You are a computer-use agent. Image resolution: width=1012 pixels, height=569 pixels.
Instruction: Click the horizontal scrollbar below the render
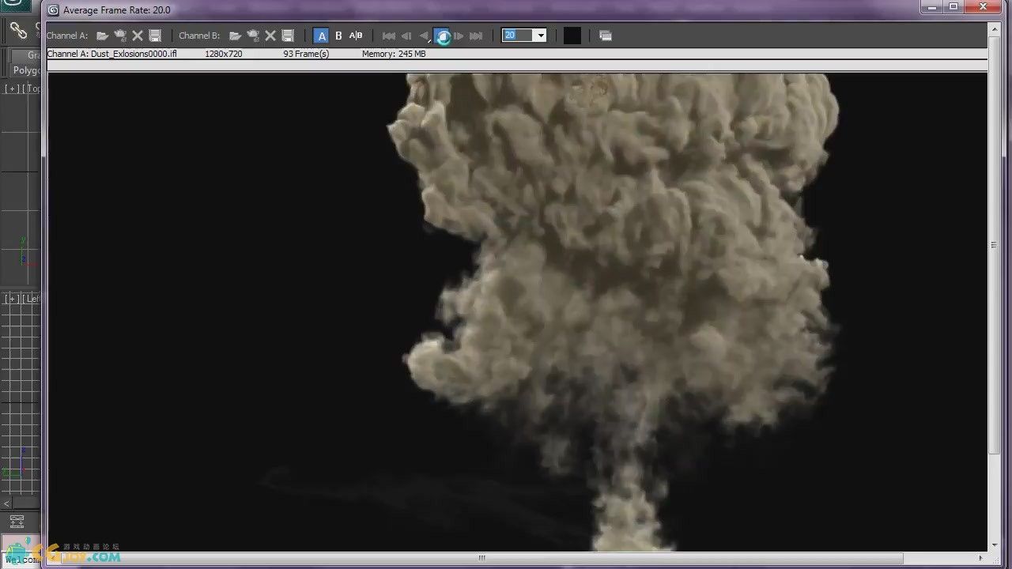pos(481,557)
